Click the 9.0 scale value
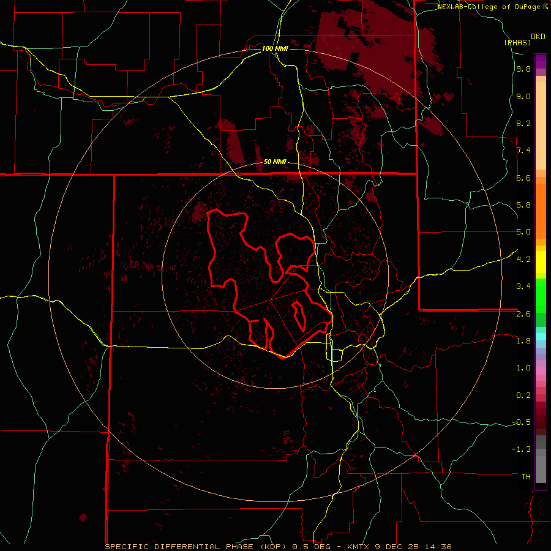551x551 pixels. point(523,96)
